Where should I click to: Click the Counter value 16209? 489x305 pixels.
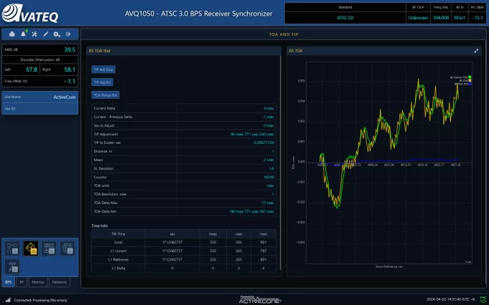[x=269, y=178]
